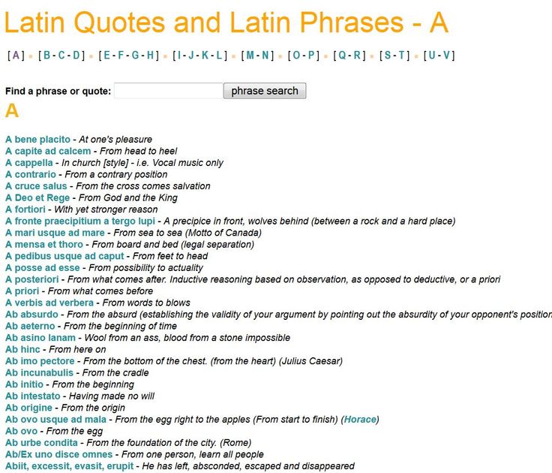The width and height of the screenshot is (552, 473).
Task: Jump to letter B phrases
Action: [46, 55]
